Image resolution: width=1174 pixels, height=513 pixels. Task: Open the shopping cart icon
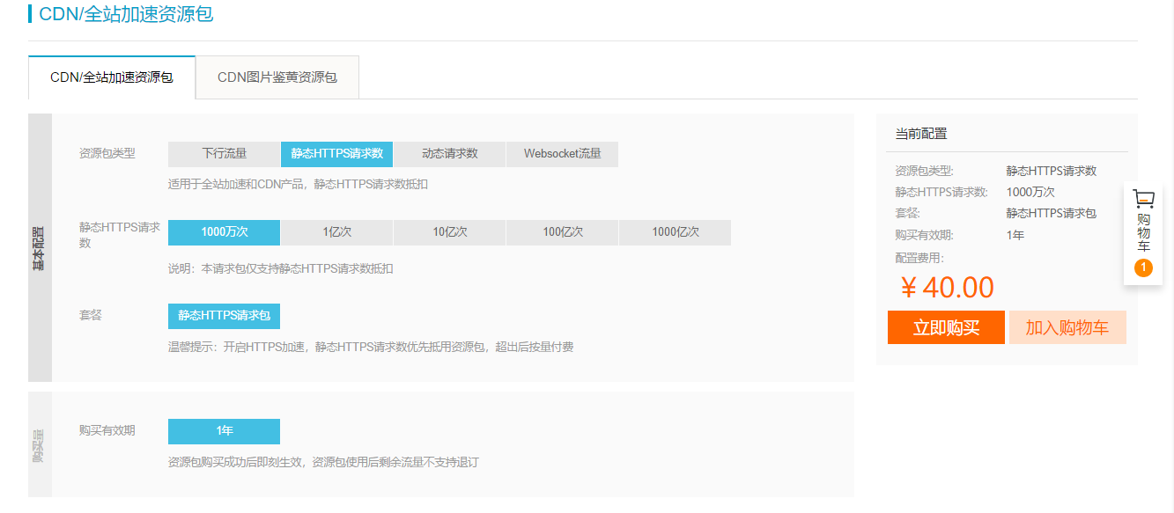pos(1143,199)
